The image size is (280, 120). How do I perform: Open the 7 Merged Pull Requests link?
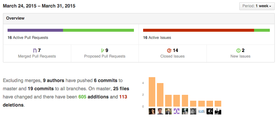click(x=37, y=53)
